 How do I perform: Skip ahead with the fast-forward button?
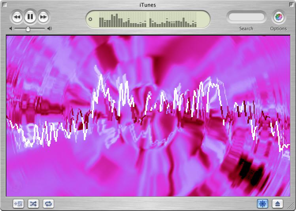(x=43, y=17)
